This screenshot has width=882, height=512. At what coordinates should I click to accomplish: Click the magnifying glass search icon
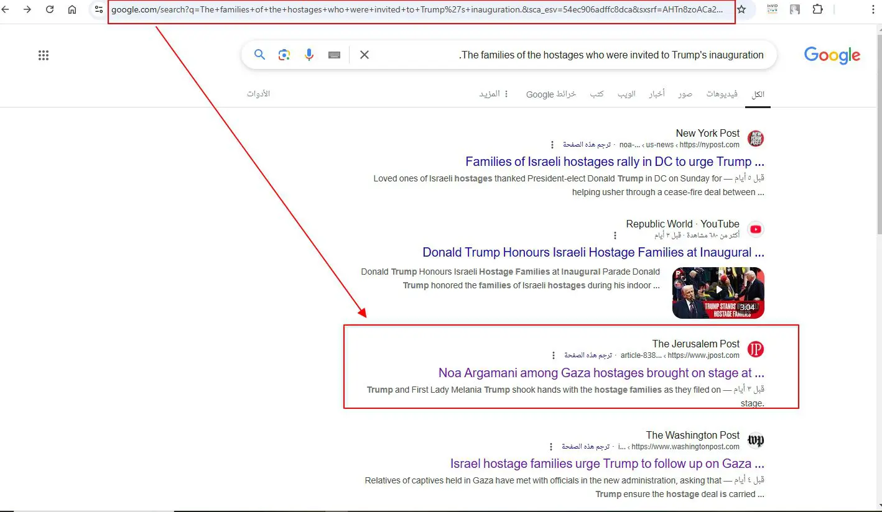pos(260,55)
